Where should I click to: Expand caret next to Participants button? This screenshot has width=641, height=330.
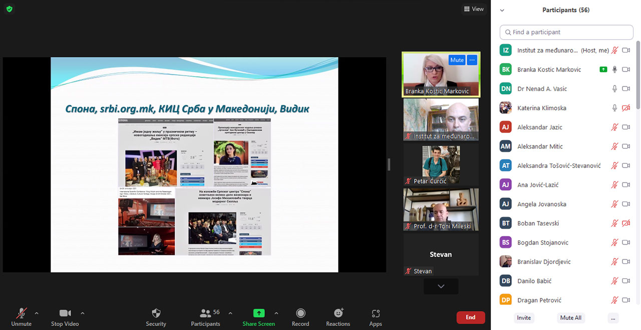tap(230, 313)
